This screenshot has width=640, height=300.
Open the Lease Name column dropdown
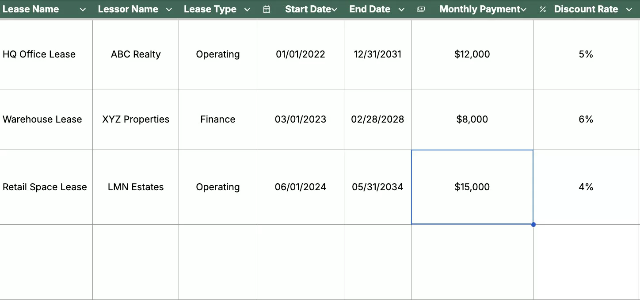(x=83, y=9)
